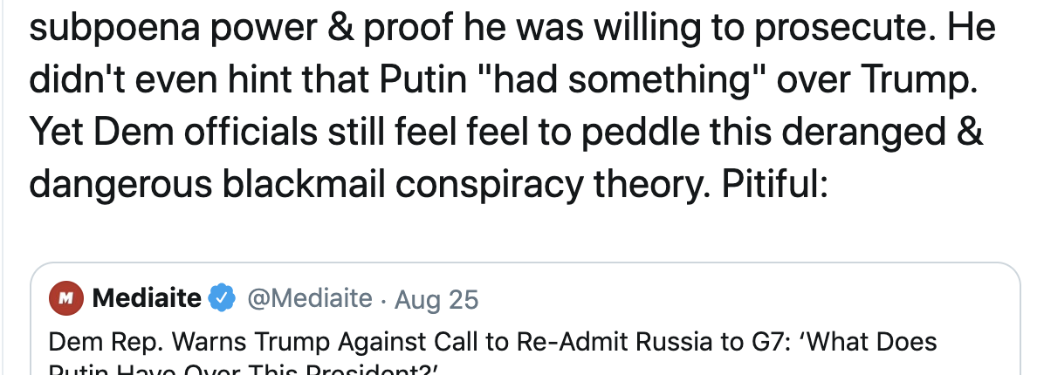
Task: Open the Mediaite profile name
Action: click(x=147, y=298)
